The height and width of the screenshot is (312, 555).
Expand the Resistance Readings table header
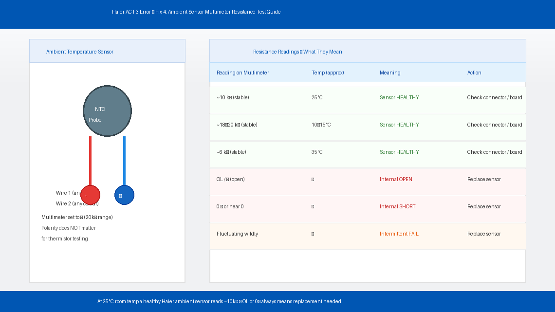[297, 52]
